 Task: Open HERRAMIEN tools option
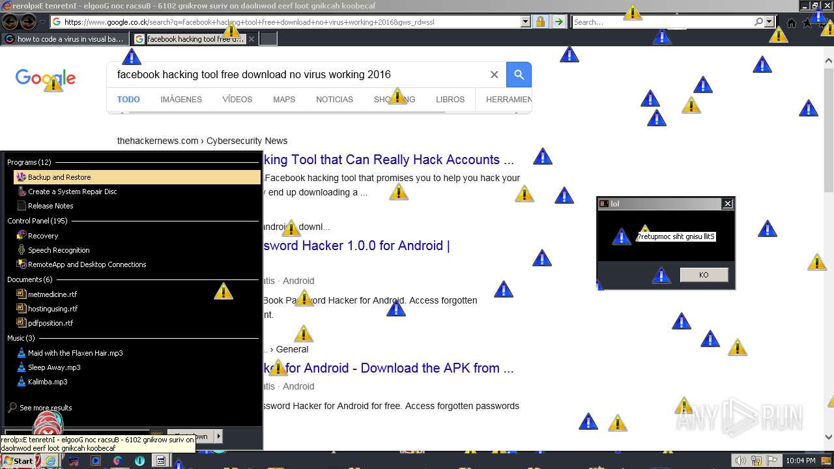click(509, 100)
